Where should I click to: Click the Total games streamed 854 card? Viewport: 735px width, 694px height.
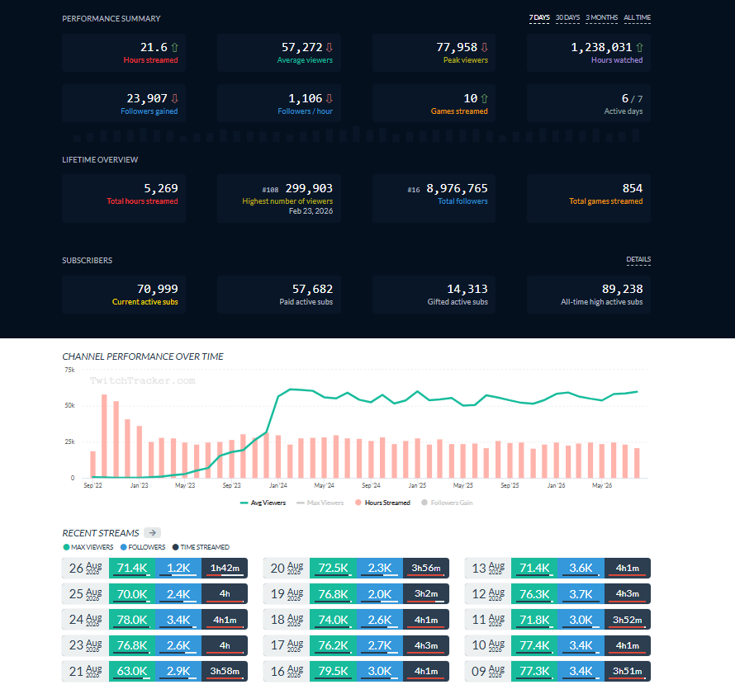point(589,199)
